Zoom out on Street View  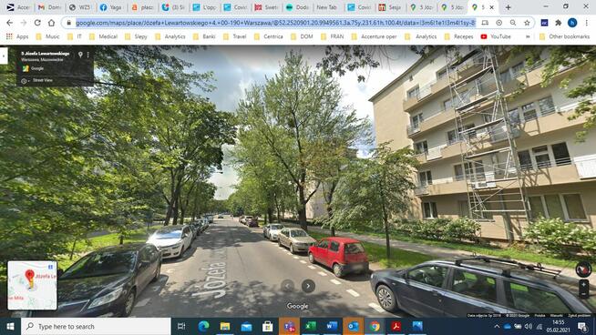584,294
